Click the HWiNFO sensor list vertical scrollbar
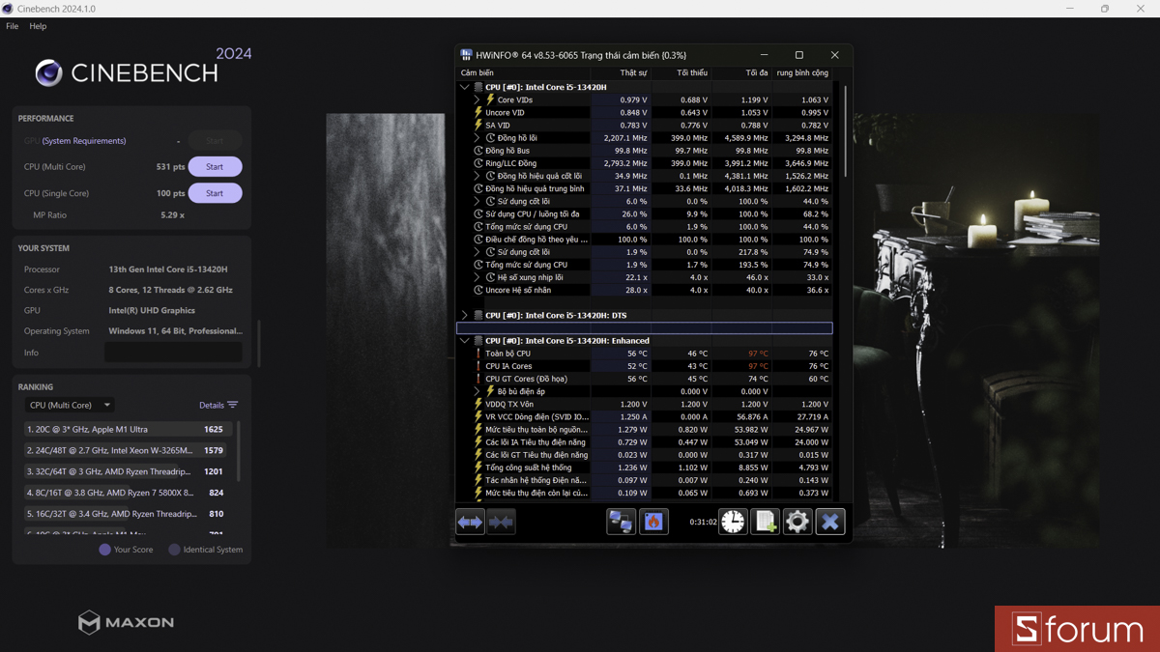1160x652 pixels. pyautogui.click(x=845, y=130)
